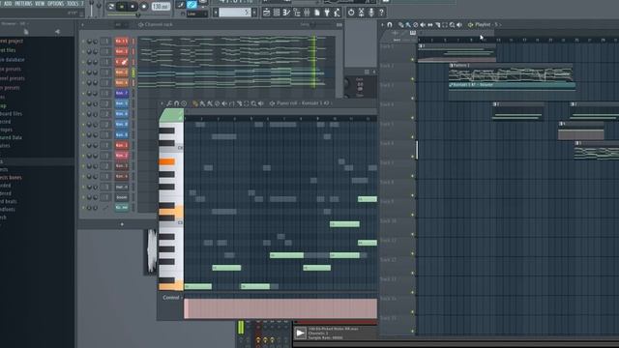Pick the Zoom magnifier tool in piano roll

(253, 103)
